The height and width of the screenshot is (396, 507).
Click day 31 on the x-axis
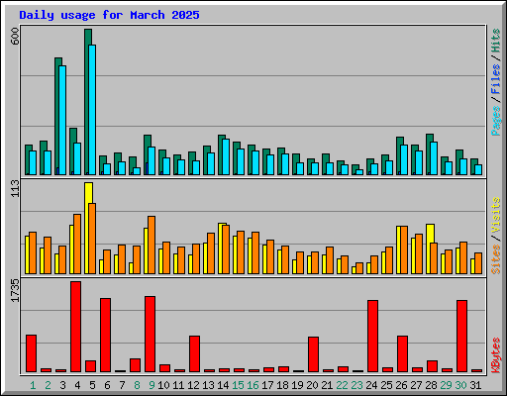tap(475, 385)
